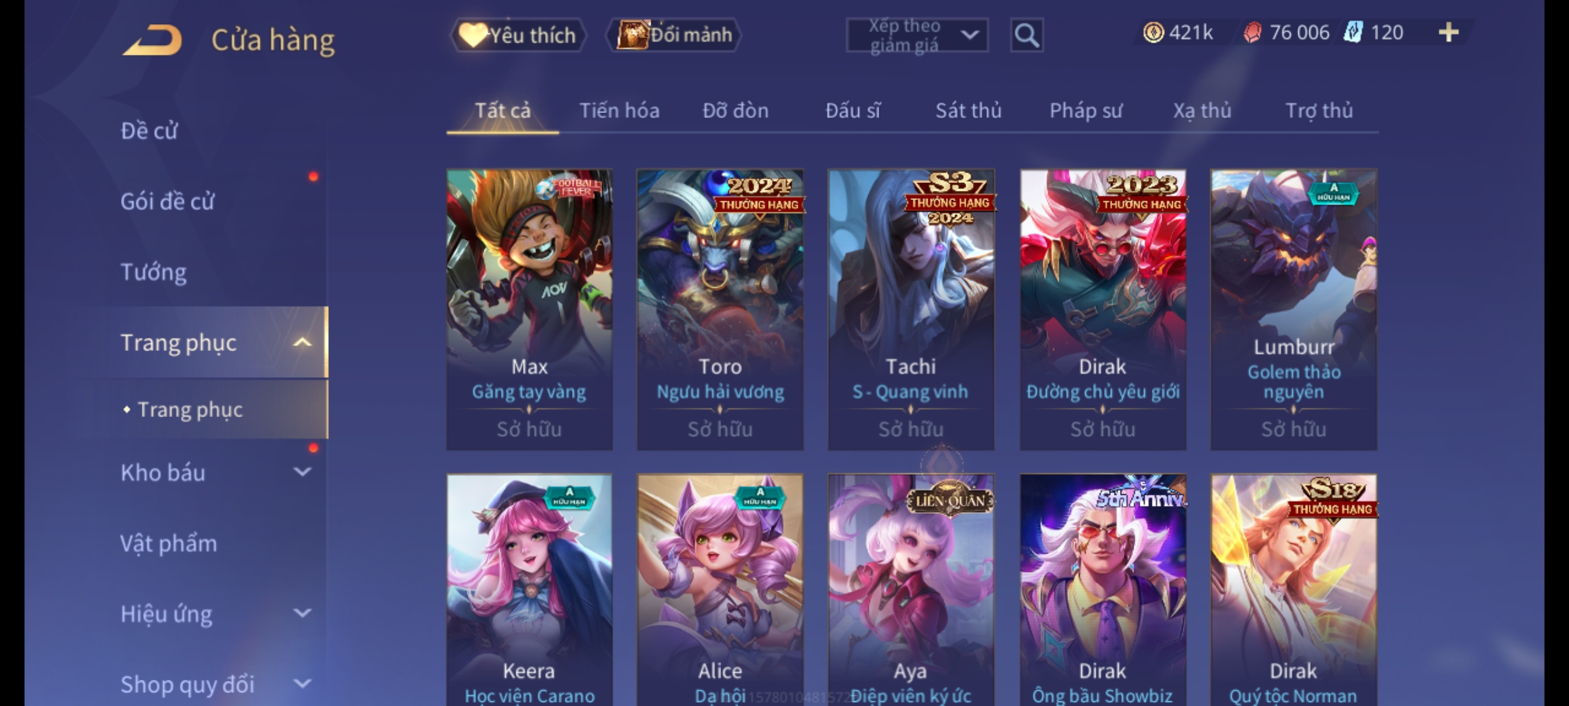Viewport: 1569px width, 706px height.
Task: Open Yêu thích favorites heart button
Action: point(518,35)
